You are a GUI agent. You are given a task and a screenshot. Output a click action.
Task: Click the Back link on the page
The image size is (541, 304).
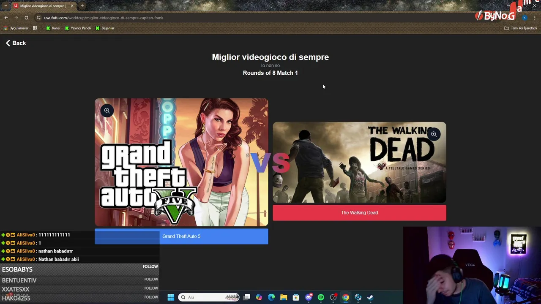tap(16, 43)
